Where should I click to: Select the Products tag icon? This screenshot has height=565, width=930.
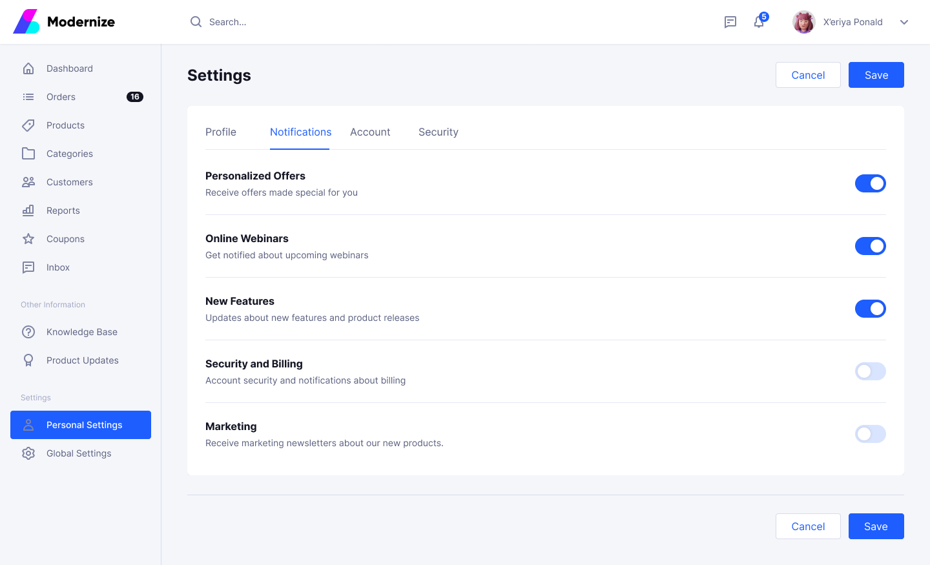(28, 125)
